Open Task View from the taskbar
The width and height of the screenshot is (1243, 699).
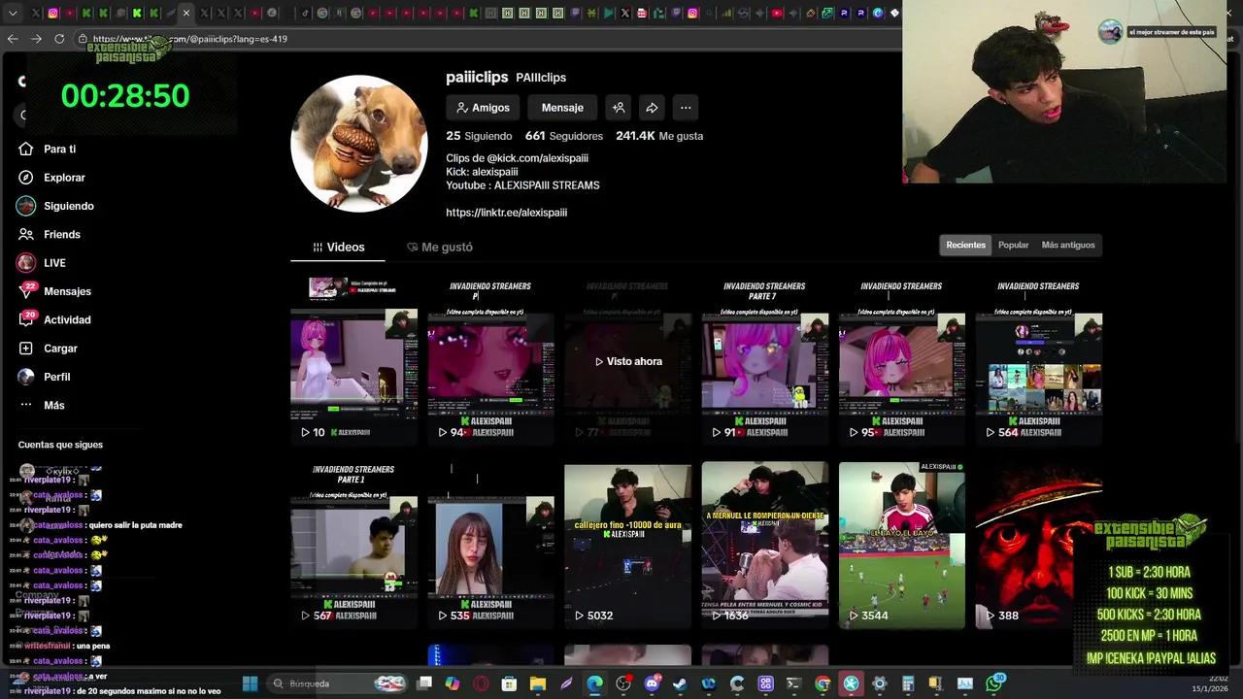click(424, 683)
